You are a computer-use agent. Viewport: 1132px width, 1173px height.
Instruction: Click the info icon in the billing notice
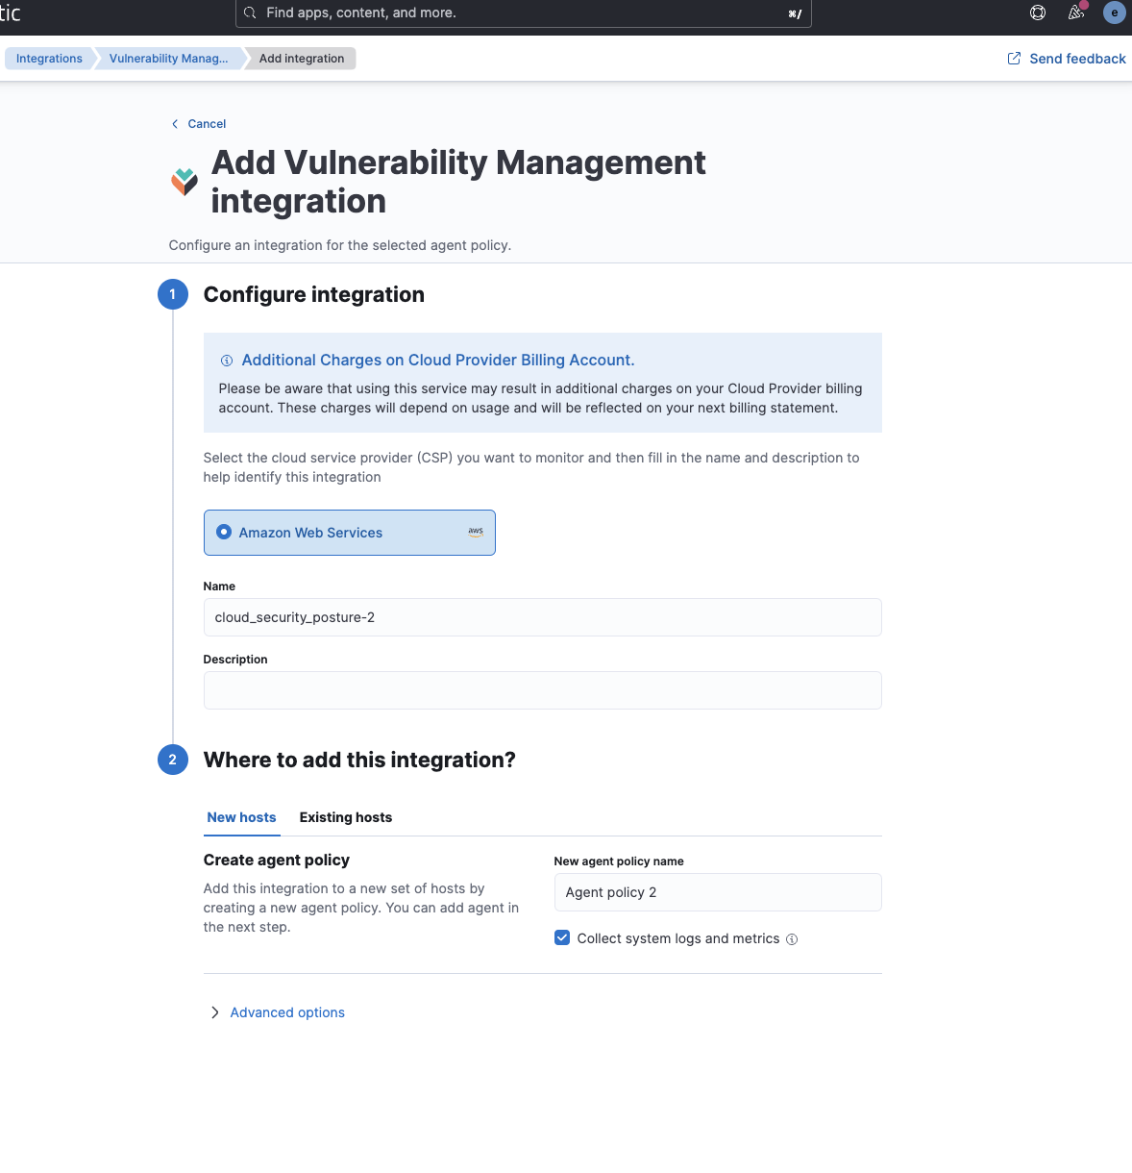tap(227, 361)
